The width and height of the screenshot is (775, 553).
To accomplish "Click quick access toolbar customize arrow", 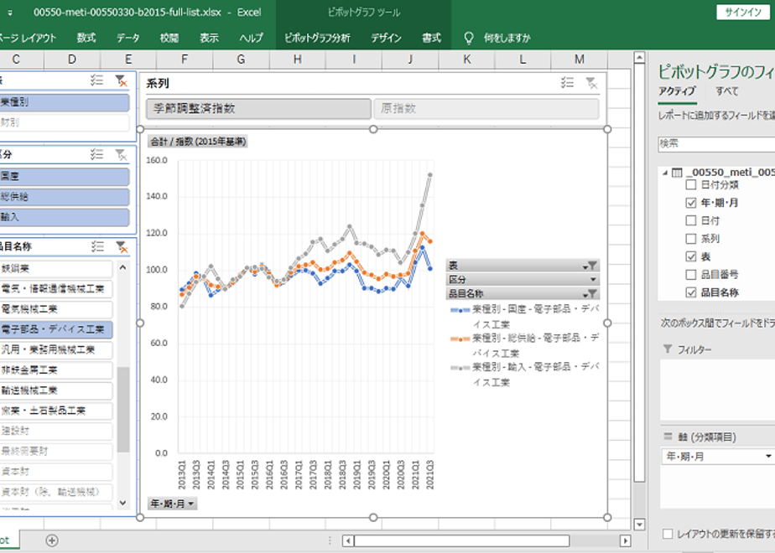I will pyautogui.click(x=10, y=13).
